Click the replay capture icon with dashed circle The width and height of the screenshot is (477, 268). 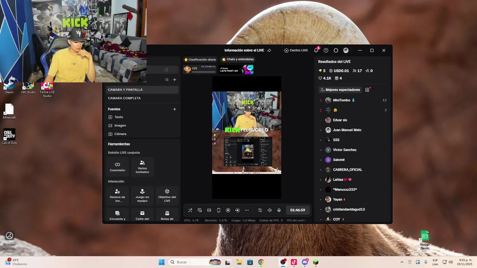coord(237,210)
